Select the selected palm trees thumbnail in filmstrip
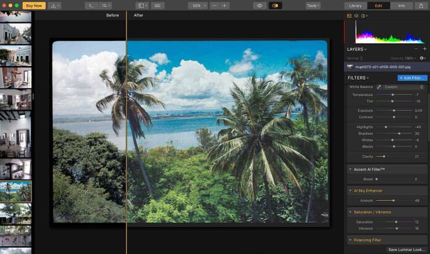The width and height of the screenshot is (430, 254). click(15, 192)
